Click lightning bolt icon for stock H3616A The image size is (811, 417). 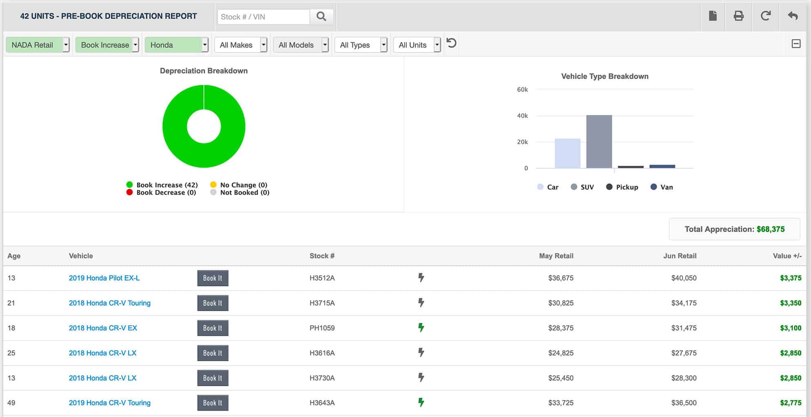pos(421,352)
